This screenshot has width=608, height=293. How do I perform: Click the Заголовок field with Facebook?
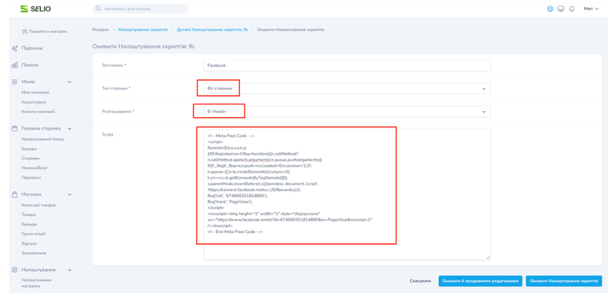point(347,65)
